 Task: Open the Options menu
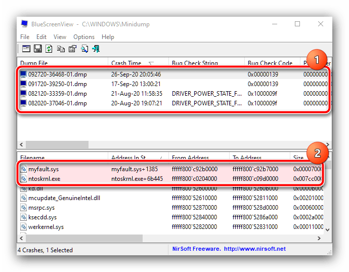(84, 37)
